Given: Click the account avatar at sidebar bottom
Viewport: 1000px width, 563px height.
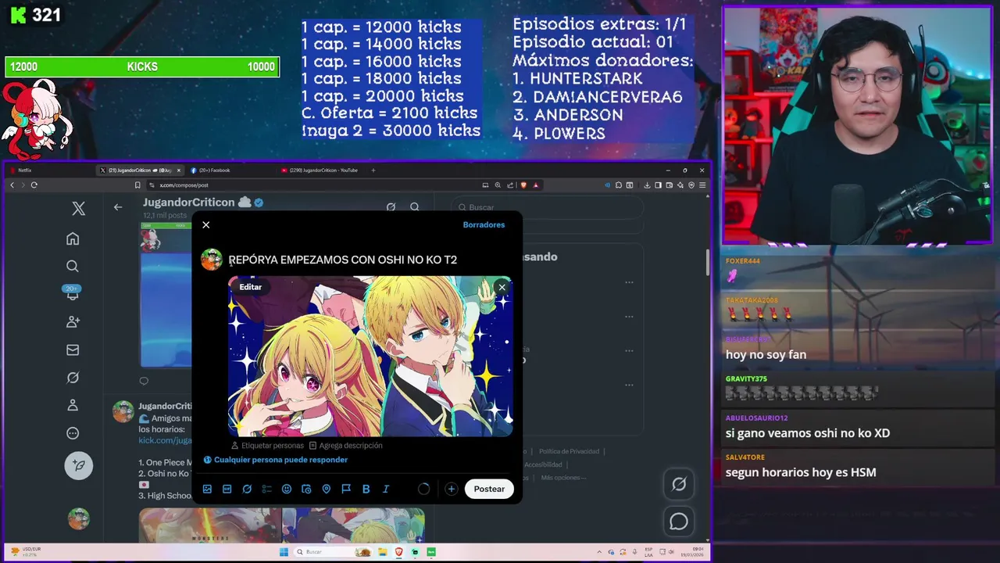Looking at the screenshot, I should coord(78,518).
